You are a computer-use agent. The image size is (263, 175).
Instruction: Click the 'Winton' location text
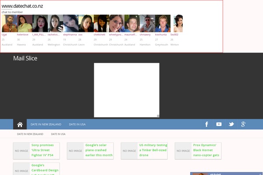pos(174,45)
